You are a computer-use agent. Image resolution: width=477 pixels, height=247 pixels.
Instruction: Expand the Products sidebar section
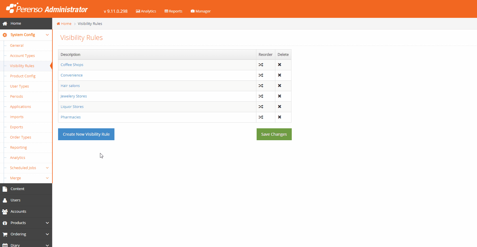47,223
